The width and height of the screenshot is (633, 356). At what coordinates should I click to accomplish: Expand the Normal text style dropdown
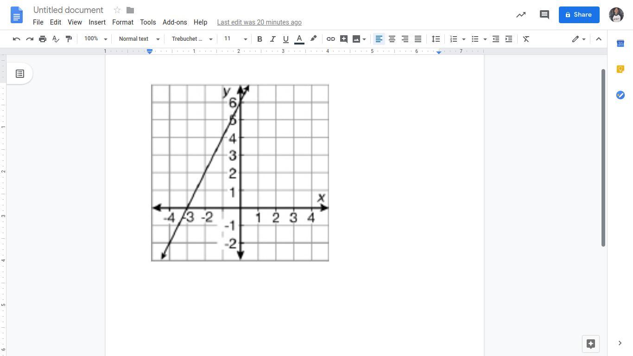[x=139, y=39]
